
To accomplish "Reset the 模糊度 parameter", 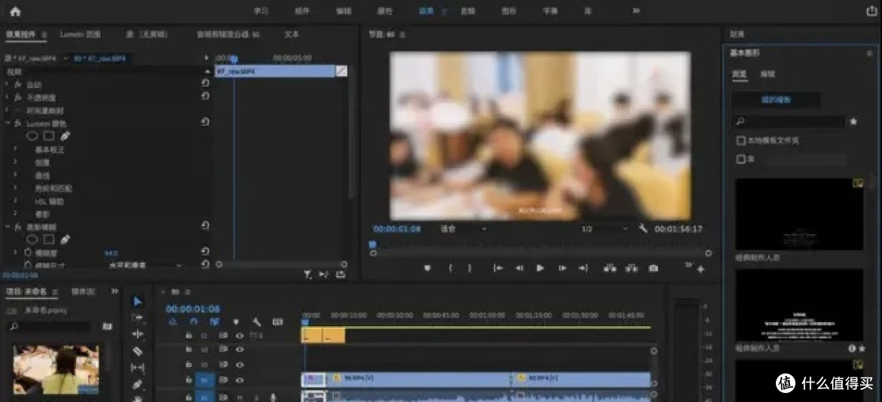I will point(205,251).
